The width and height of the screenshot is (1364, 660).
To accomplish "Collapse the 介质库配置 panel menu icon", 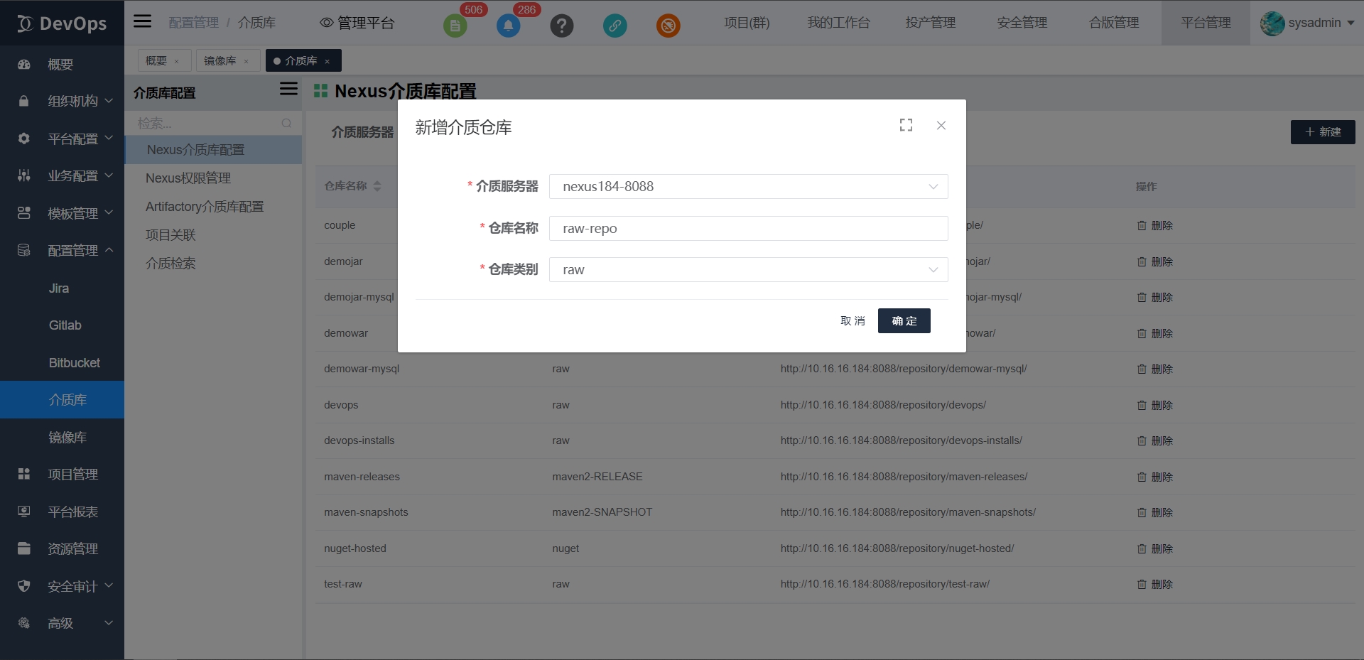I will click(288, 89).
